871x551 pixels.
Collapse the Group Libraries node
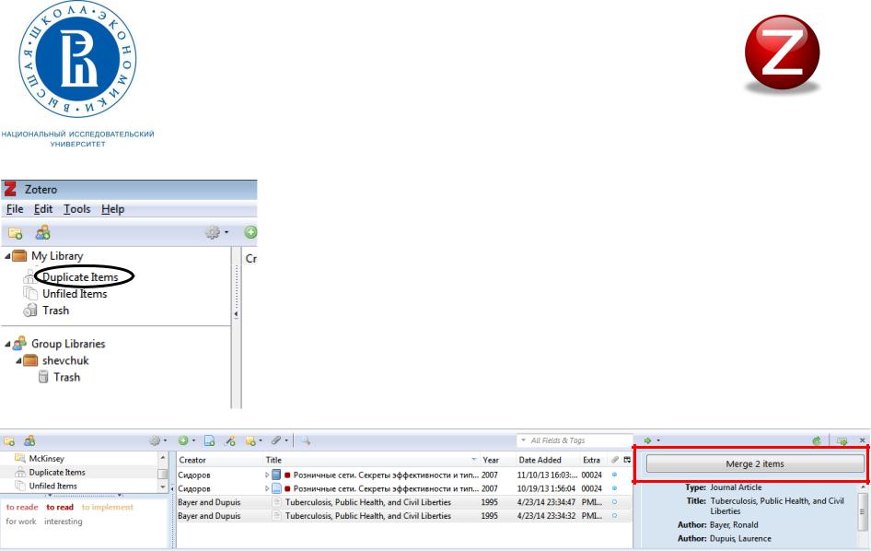tap(7, 345)
